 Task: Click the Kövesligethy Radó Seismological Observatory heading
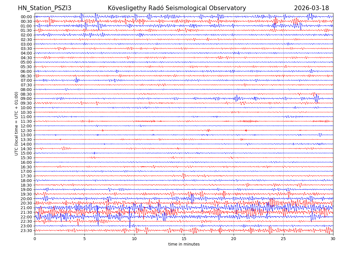point(177,8)
